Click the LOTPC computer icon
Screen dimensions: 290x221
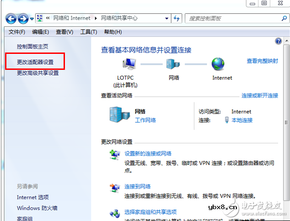click(x=129, y=64)
